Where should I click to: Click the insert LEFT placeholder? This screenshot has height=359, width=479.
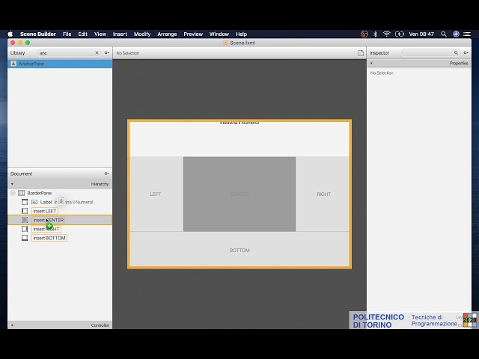coord(45,211)
